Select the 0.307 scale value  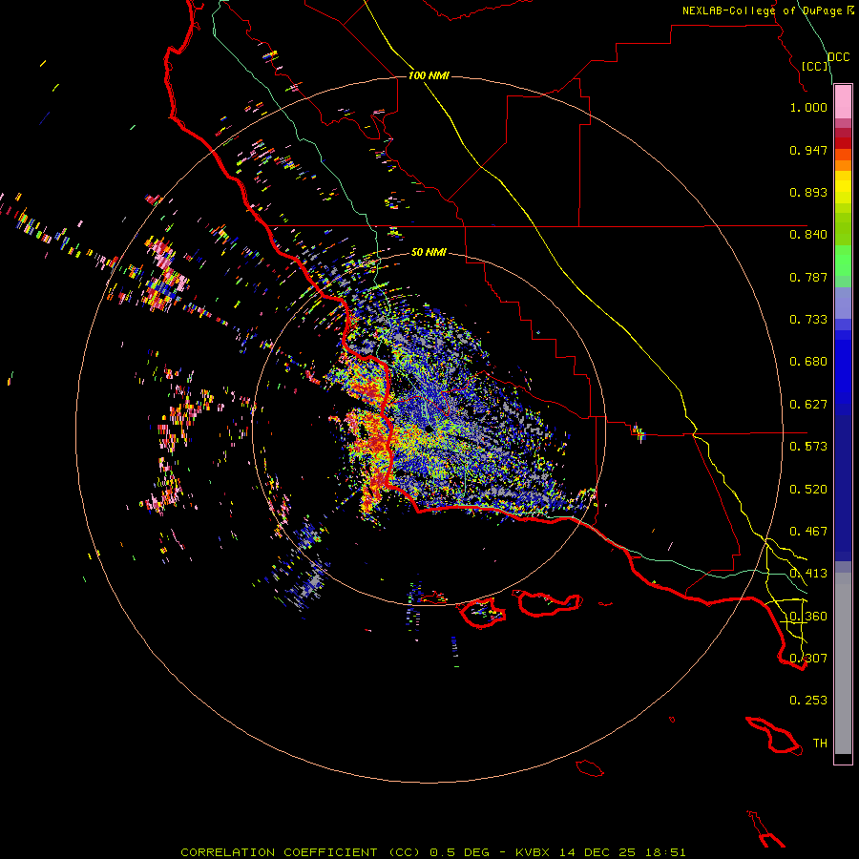pos(808,658)
